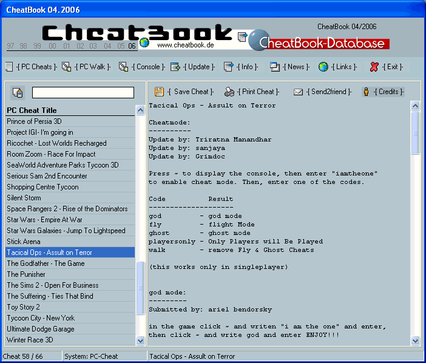Select year 99 in the year bar
Image resolution: width=426 pixels, height=363 pixels.
pos(37,46)
